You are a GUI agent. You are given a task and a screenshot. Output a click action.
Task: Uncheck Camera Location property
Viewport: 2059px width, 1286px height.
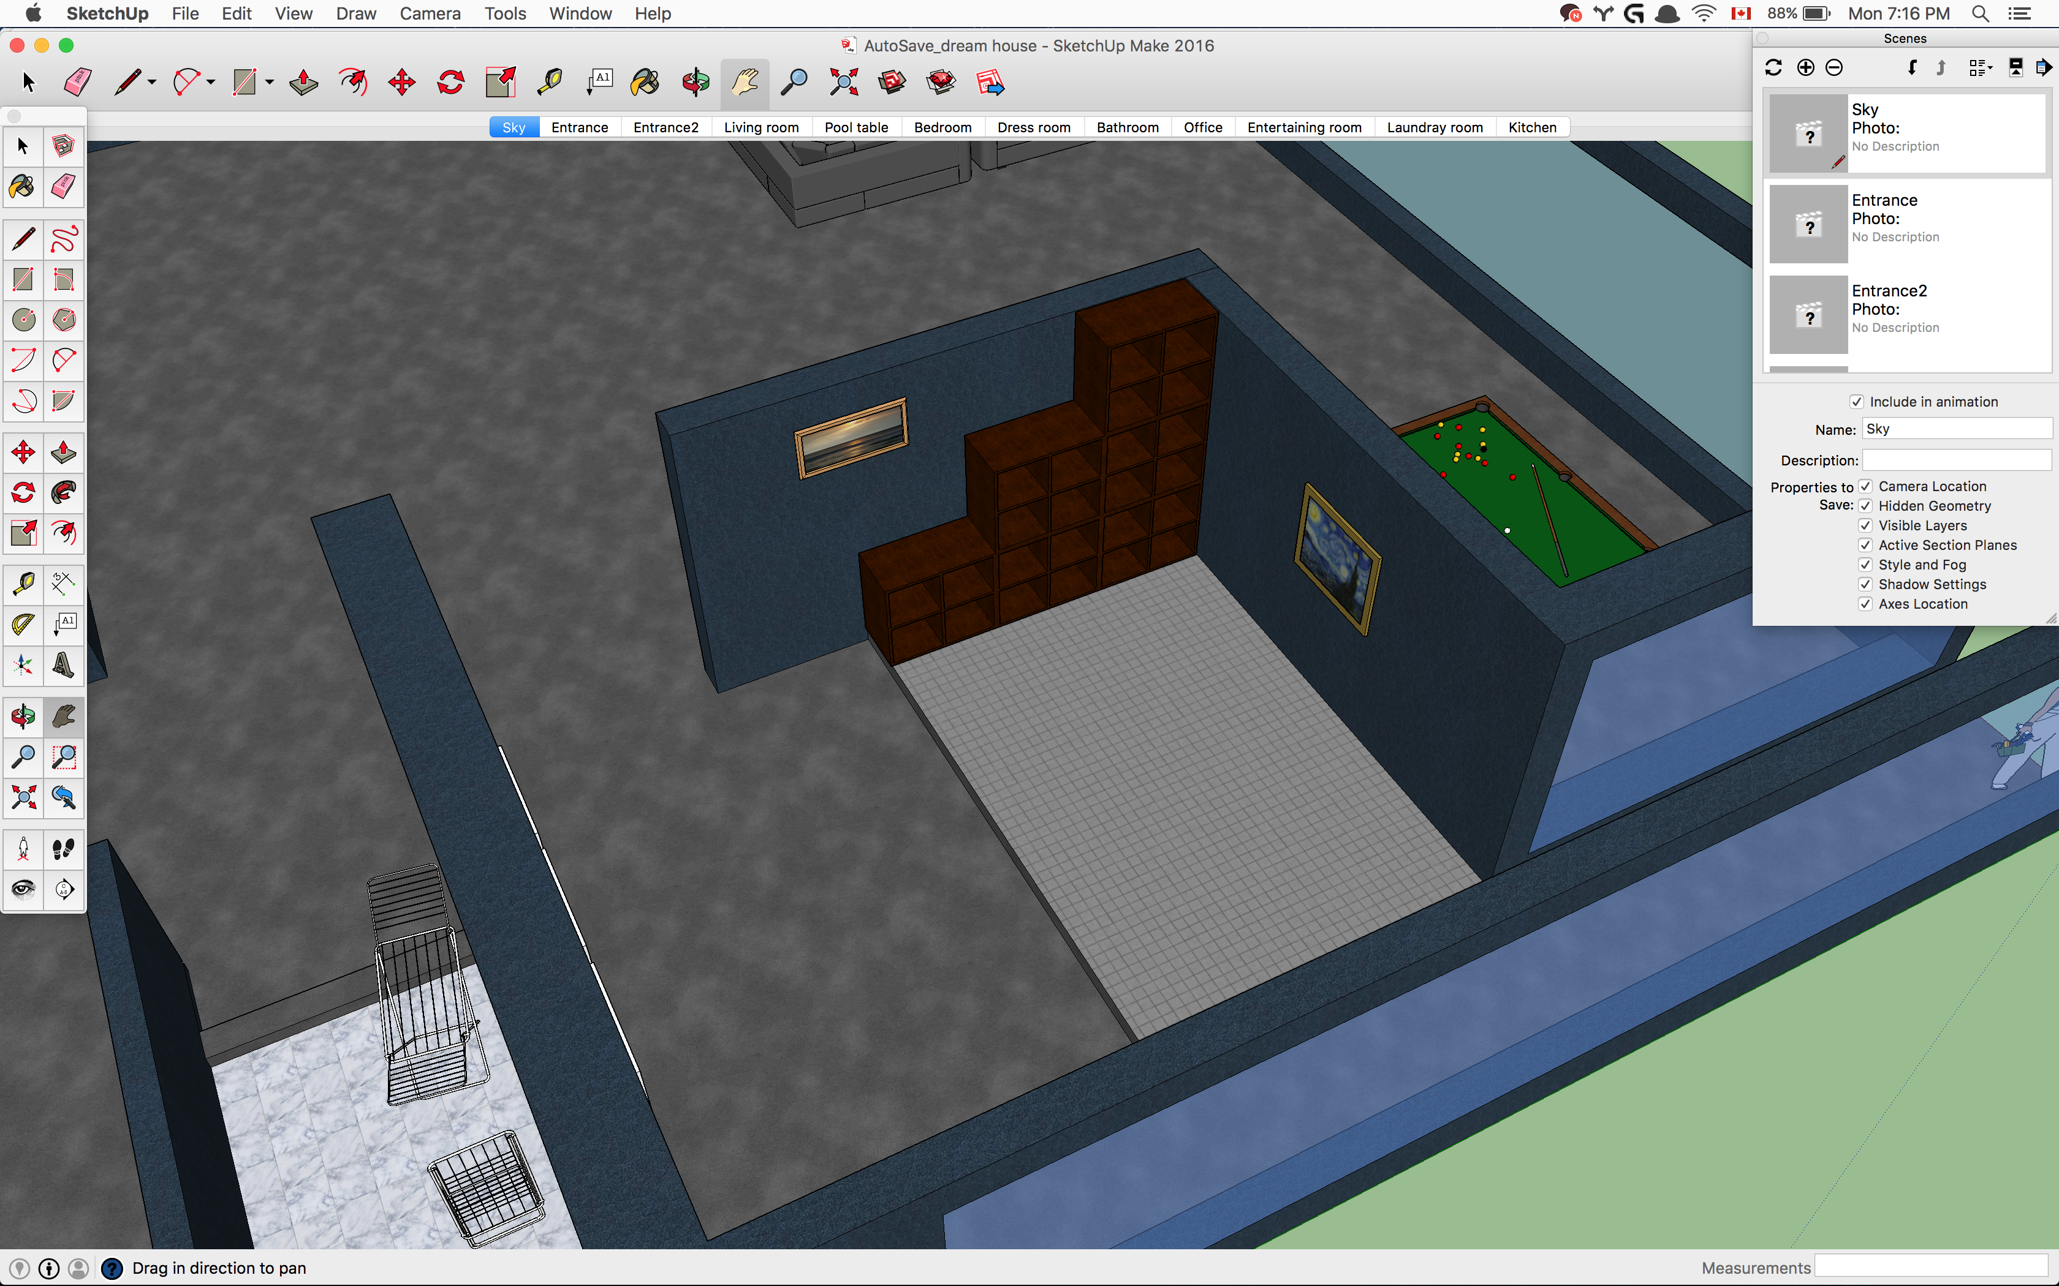[1866, 486]
